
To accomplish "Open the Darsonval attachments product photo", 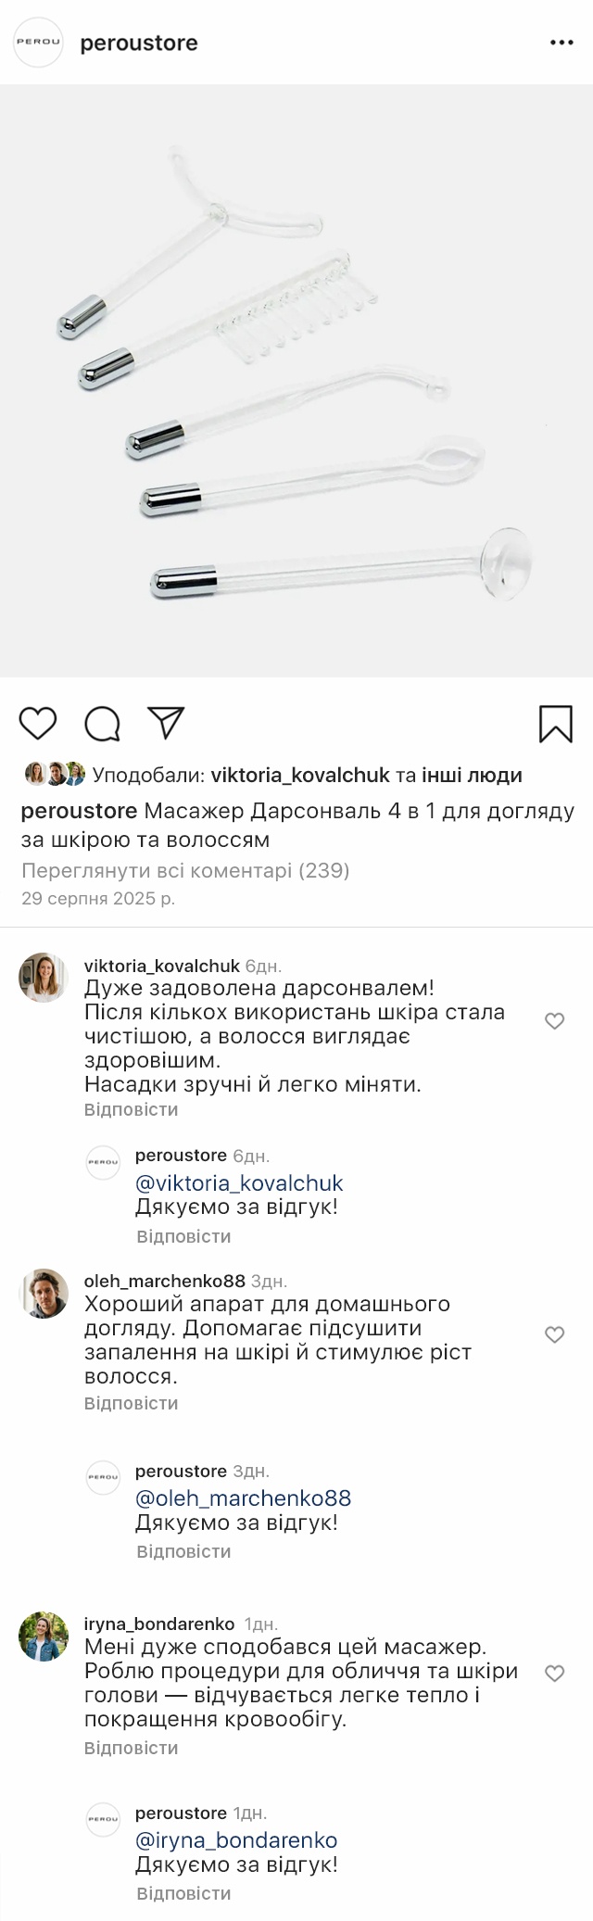I will (x=296, y=380).
